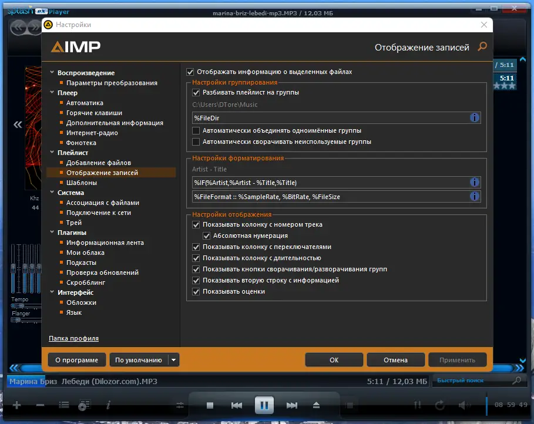
Task: Confirm settings with OK
Action: coord(334,360)
